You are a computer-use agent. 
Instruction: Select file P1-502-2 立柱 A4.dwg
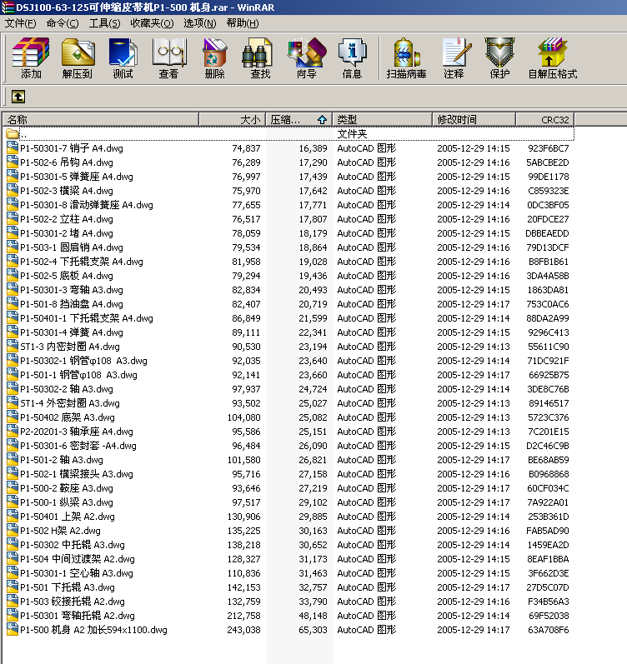67,219
